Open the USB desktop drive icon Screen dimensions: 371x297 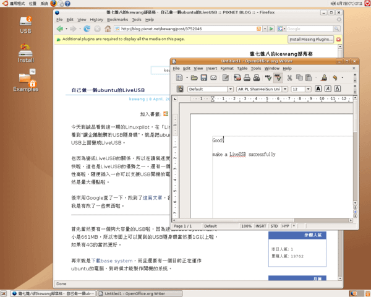pos(25,25)
